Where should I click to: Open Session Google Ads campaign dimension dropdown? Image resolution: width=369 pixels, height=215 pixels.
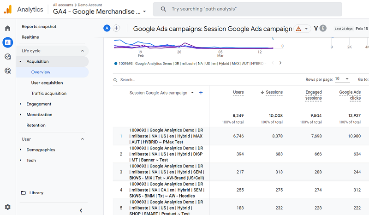[192, 93]
